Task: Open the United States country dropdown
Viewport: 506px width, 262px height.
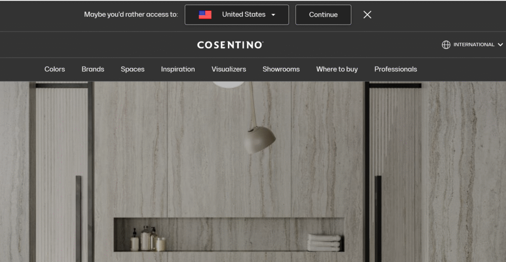Action: pos(237,14)
